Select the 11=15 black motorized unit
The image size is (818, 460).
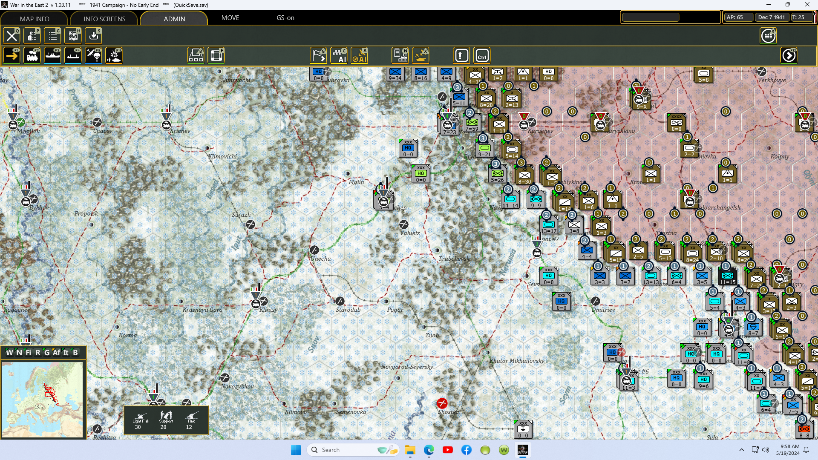tap(728, 276)
